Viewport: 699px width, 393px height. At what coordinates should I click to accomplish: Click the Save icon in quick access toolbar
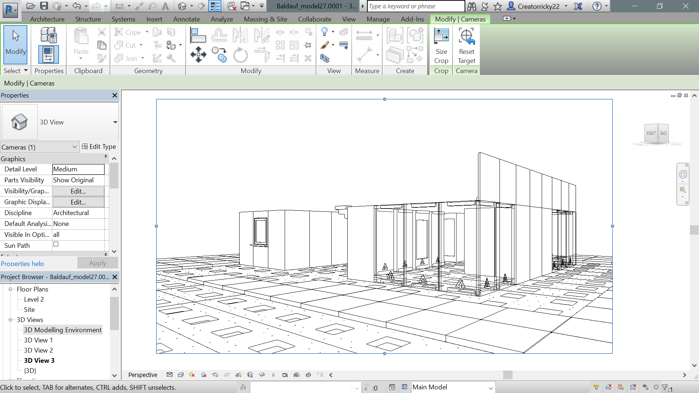(x=44, y=6)
